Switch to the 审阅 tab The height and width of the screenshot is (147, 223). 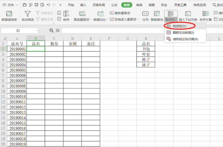coord(139,5)
